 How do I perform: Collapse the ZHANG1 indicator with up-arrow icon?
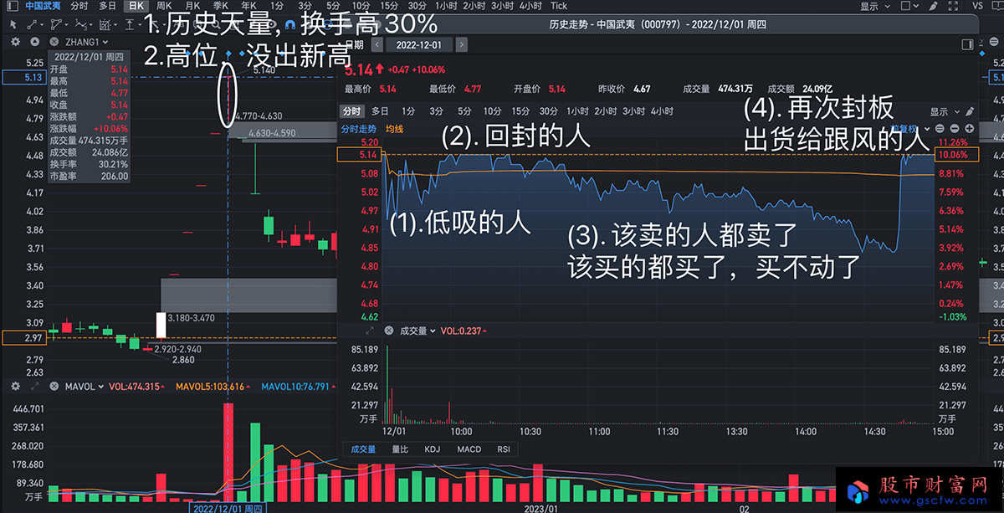[x=35, y=42]
